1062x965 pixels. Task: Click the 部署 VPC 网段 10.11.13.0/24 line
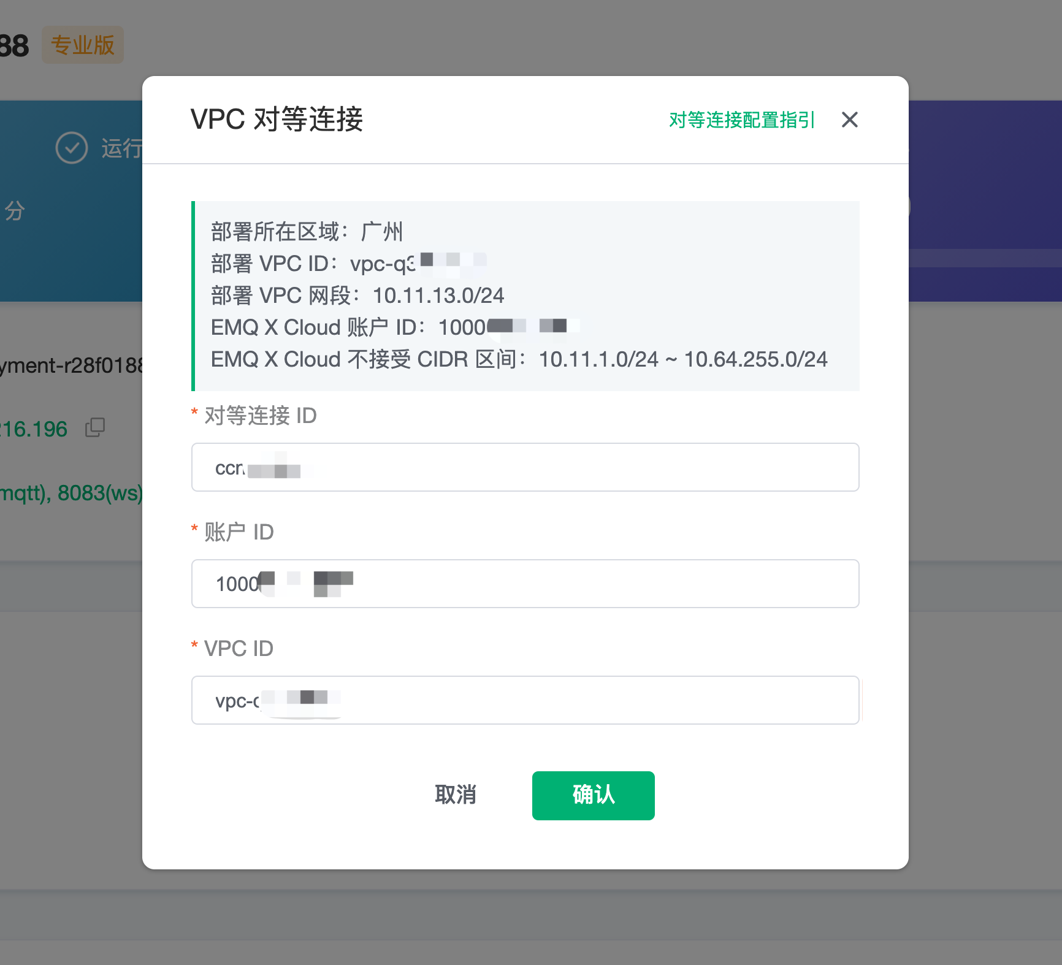point(357,296)
